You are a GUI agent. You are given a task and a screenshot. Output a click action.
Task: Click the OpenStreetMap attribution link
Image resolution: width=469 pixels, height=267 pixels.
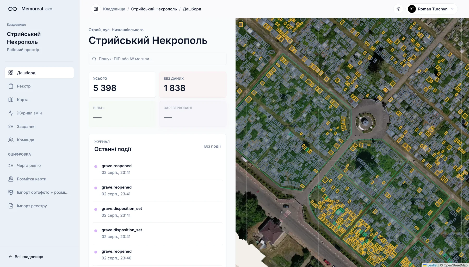pyautogui.click(x=455, y=265)
